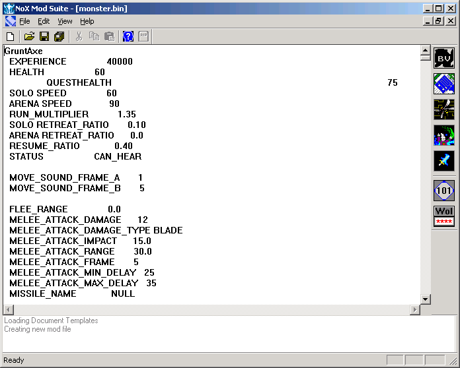This screenshot has width=460, height=368.
Task: Open the BV sidebar tool
Action: coord(444,58)
